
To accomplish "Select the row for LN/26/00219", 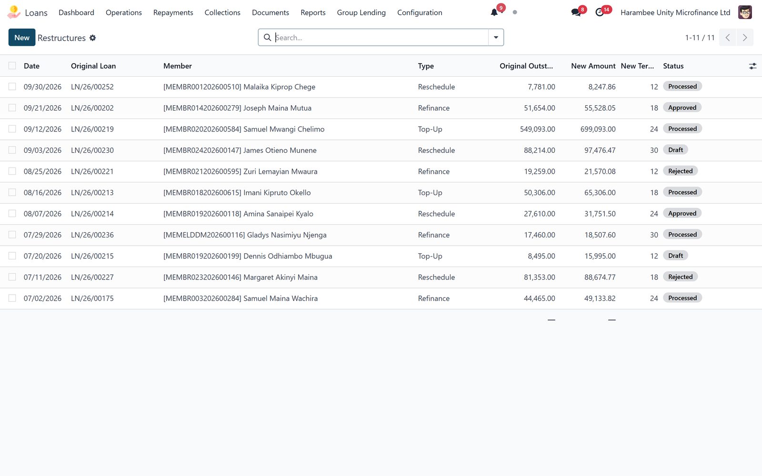I will (x=12, y=129).
